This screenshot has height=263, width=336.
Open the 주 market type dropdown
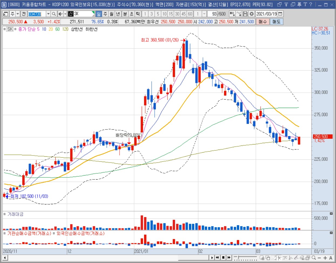pos(18,14)
